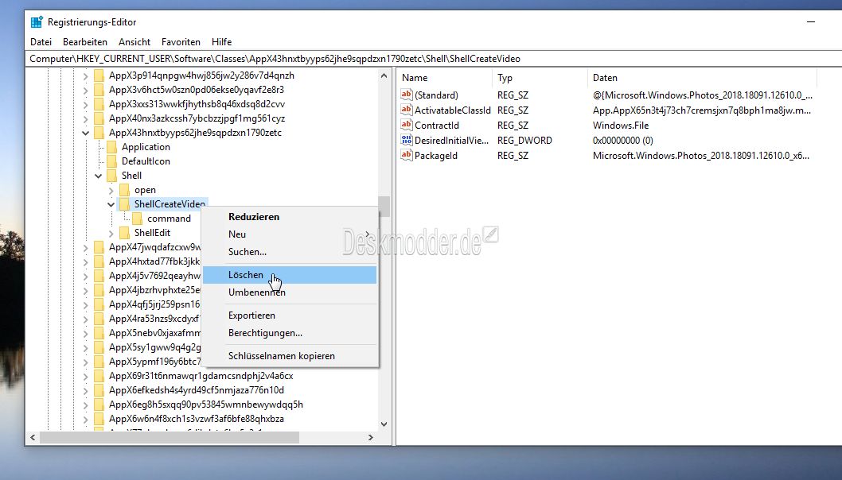
Task: Collapse the Shell key node
Action: coord(98,176)
